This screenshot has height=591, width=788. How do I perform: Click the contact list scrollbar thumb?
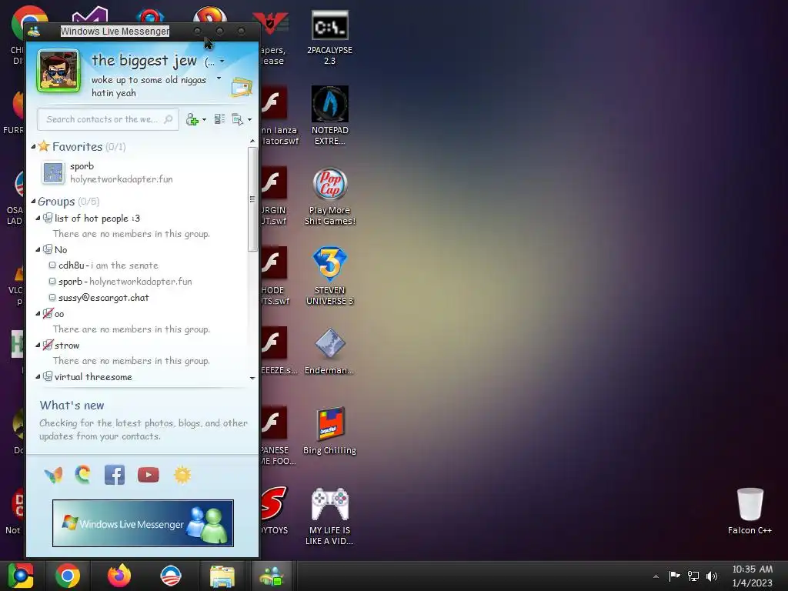[x=252, y=199]
